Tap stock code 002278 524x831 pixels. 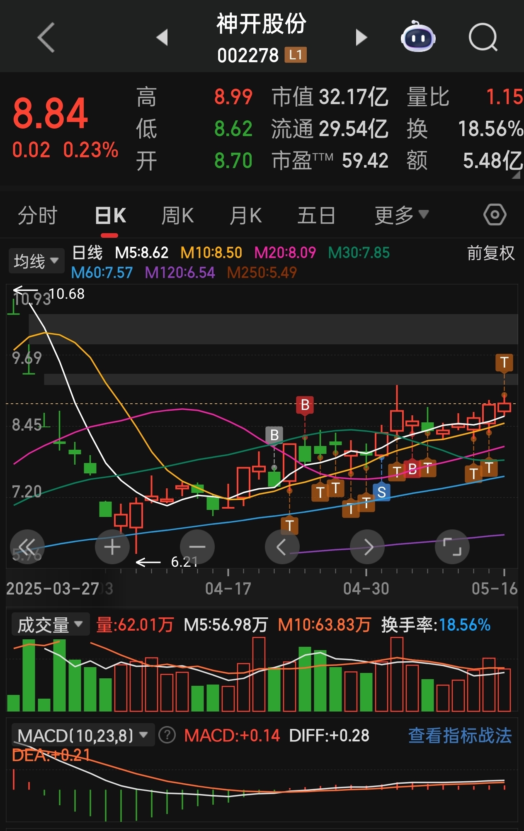pyautogui.click(x=248, y=55)
